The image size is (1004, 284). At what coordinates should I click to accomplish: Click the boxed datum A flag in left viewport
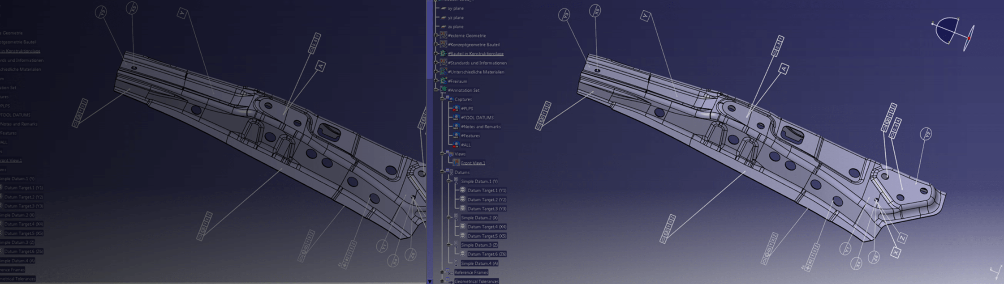pyautogui.click(x=320, y=66)
